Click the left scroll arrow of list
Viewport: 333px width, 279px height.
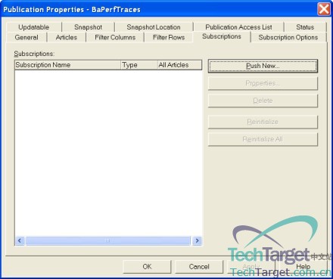coord(20,240)
